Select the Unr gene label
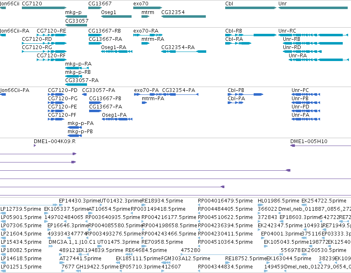This screenshot has width=351, height=273. pyautogui.click(x=283, y=4)
